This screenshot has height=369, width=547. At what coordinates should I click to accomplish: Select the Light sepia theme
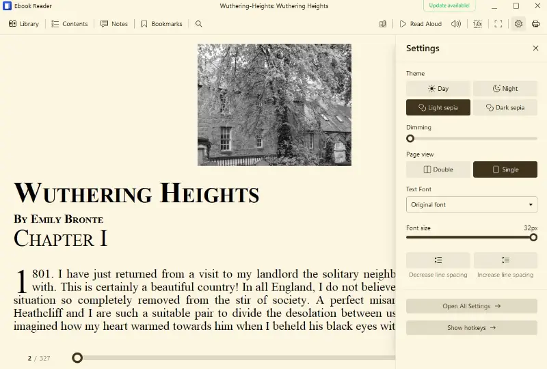(x=438, y=107)
